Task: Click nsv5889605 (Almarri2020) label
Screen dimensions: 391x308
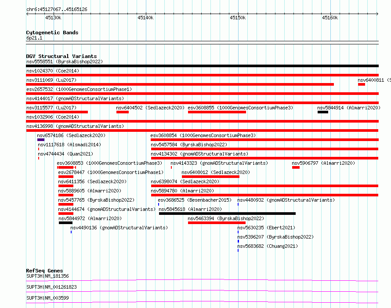Action: click(90, 191)
